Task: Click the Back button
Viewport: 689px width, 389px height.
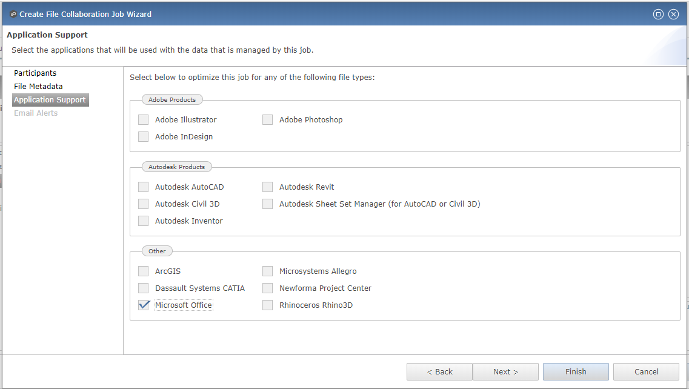Action: 439,372
